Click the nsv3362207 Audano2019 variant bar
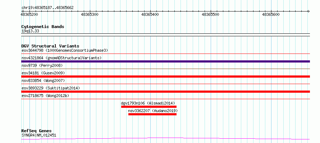This screenshot has height=143, width=320. tap(152, 114)
